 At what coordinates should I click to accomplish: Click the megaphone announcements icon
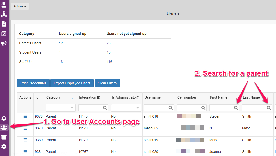pos(4,43)
